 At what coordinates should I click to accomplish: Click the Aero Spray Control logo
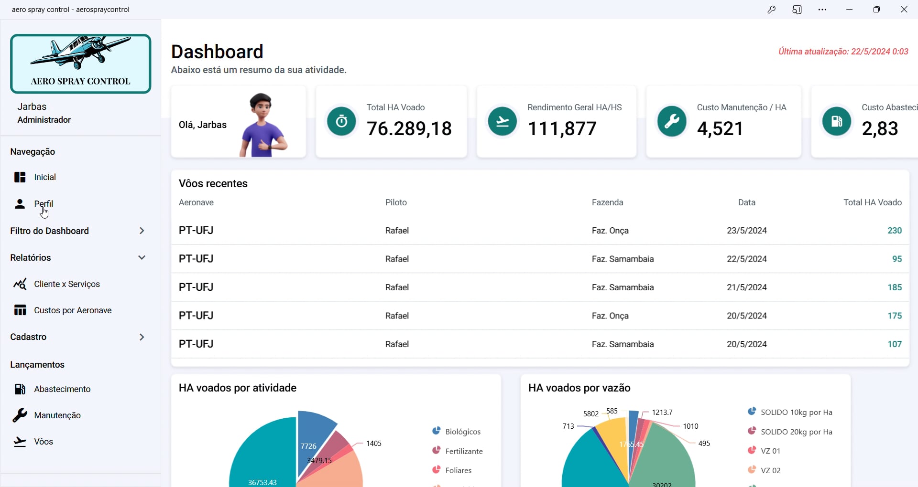pos(81,64)
